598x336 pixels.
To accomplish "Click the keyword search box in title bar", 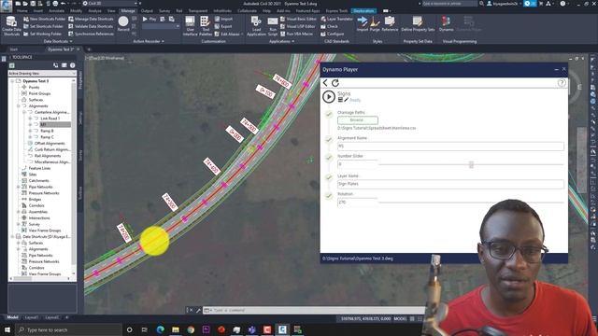I will click(449, 4).
